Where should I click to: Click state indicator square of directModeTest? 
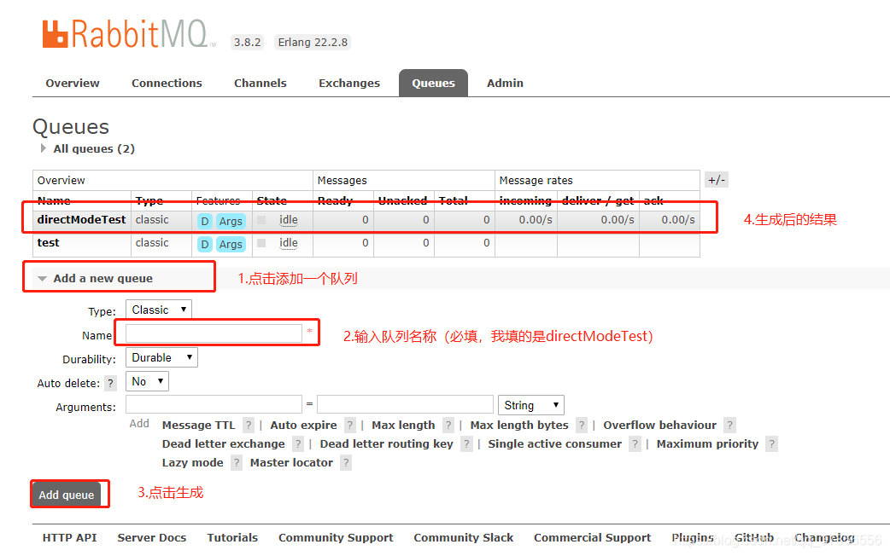tap(261, 220)
